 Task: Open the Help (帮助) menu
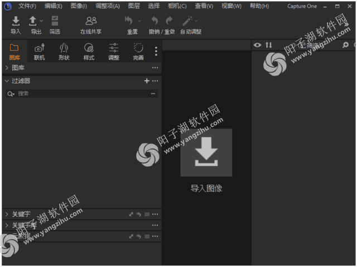tap(259, 6)
